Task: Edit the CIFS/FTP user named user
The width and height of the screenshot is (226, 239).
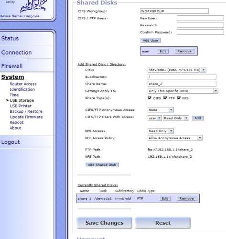Action: tap(163, 51)
